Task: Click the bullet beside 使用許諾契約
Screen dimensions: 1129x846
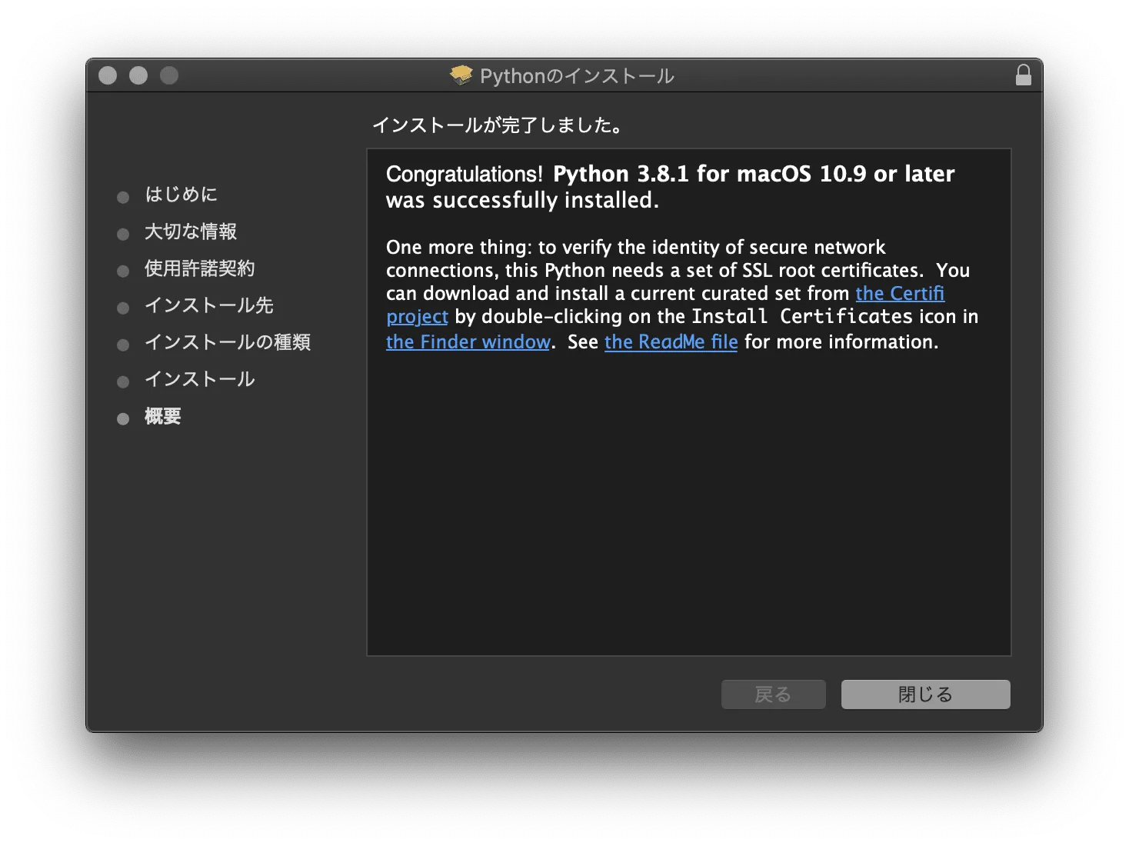Action: click(x=123, y=271)
